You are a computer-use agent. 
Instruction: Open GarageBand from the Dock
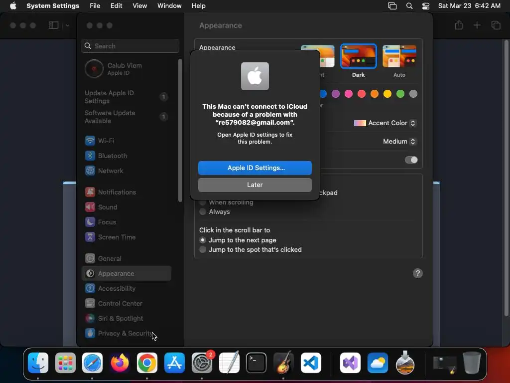[x=283, y=363]
